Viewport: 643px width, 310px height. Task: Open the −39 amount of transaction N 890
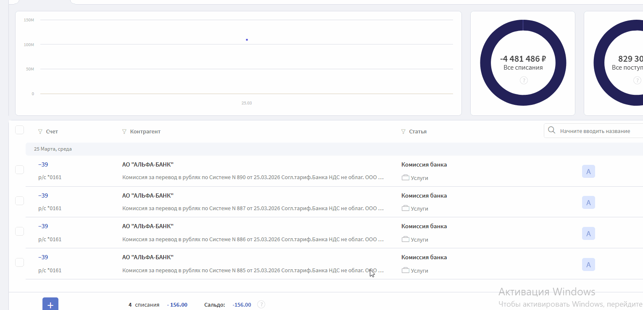[x=43, y=164]
